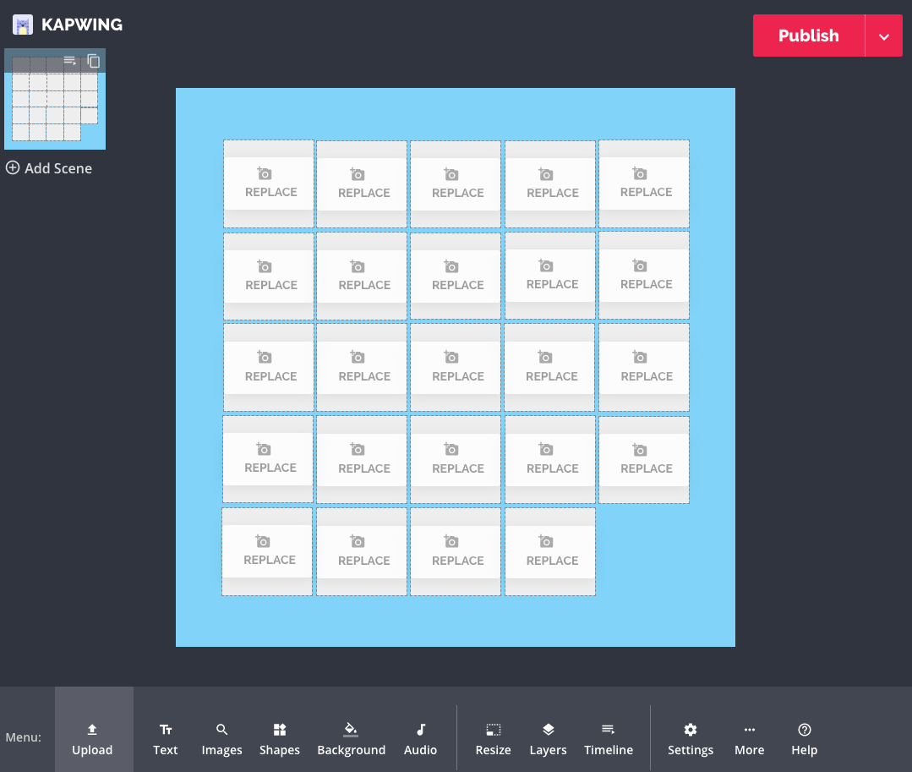
Task: Open the scene timeline icon on thumbnail
Action: [70, 61]
